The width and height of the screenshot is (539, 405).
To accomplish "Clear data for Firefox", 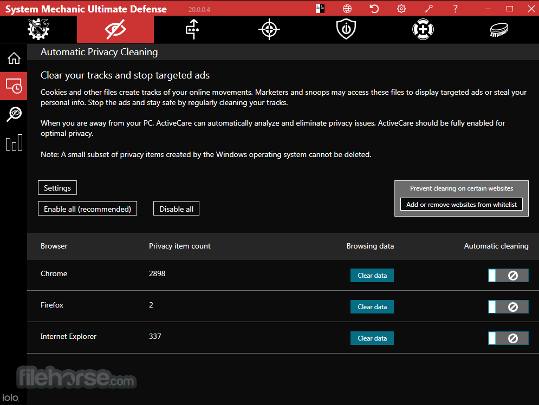I will coord(372,307).
